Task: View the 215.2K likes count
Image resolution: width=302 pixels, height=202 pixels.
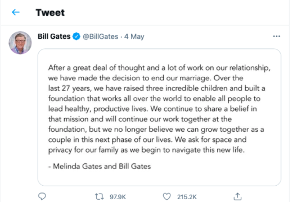Action: (x=187, y=197)
